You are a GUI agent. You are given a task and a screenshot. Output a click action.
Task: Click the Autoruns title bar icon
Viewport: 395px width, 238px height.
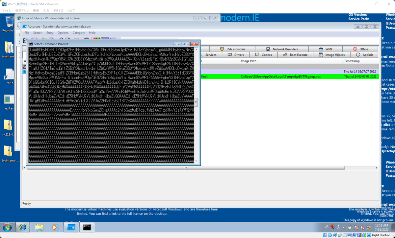24,27
